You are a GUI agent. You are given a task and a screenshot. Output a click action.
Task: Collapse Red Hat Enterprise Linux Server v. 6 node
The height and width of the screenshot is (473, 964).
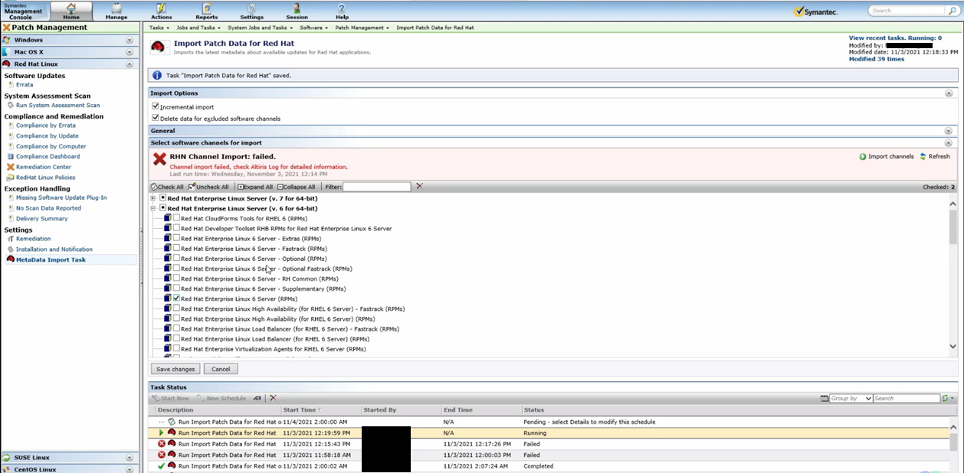(153, 208)
